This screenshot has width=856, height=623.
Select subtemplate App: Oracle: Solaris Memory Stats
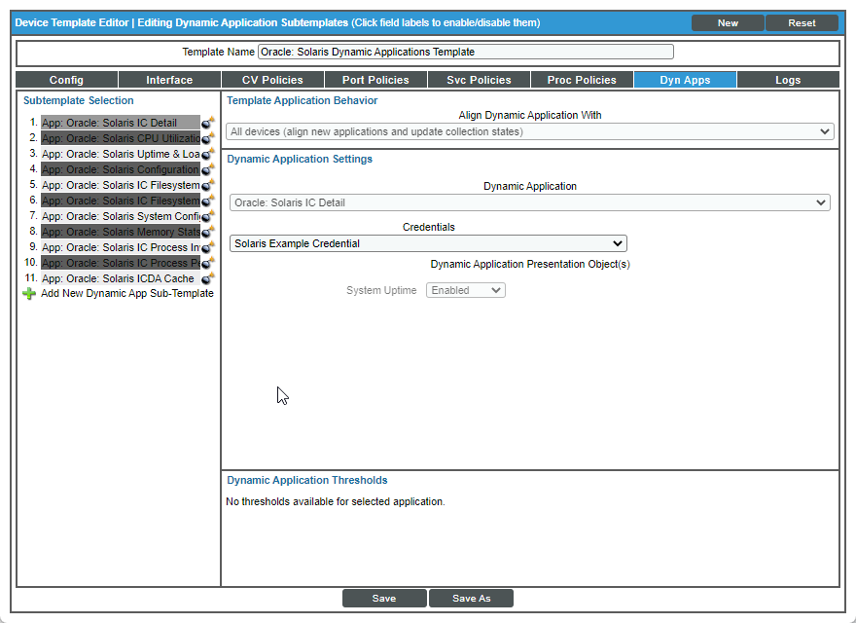pos(121,233)
